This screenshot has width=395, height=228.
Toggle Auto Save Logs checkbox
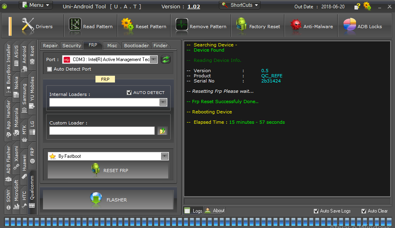click(x=316, y=211)
